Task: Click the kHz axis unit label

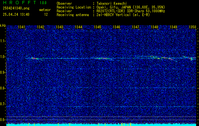Action: [x=3, y=26]
